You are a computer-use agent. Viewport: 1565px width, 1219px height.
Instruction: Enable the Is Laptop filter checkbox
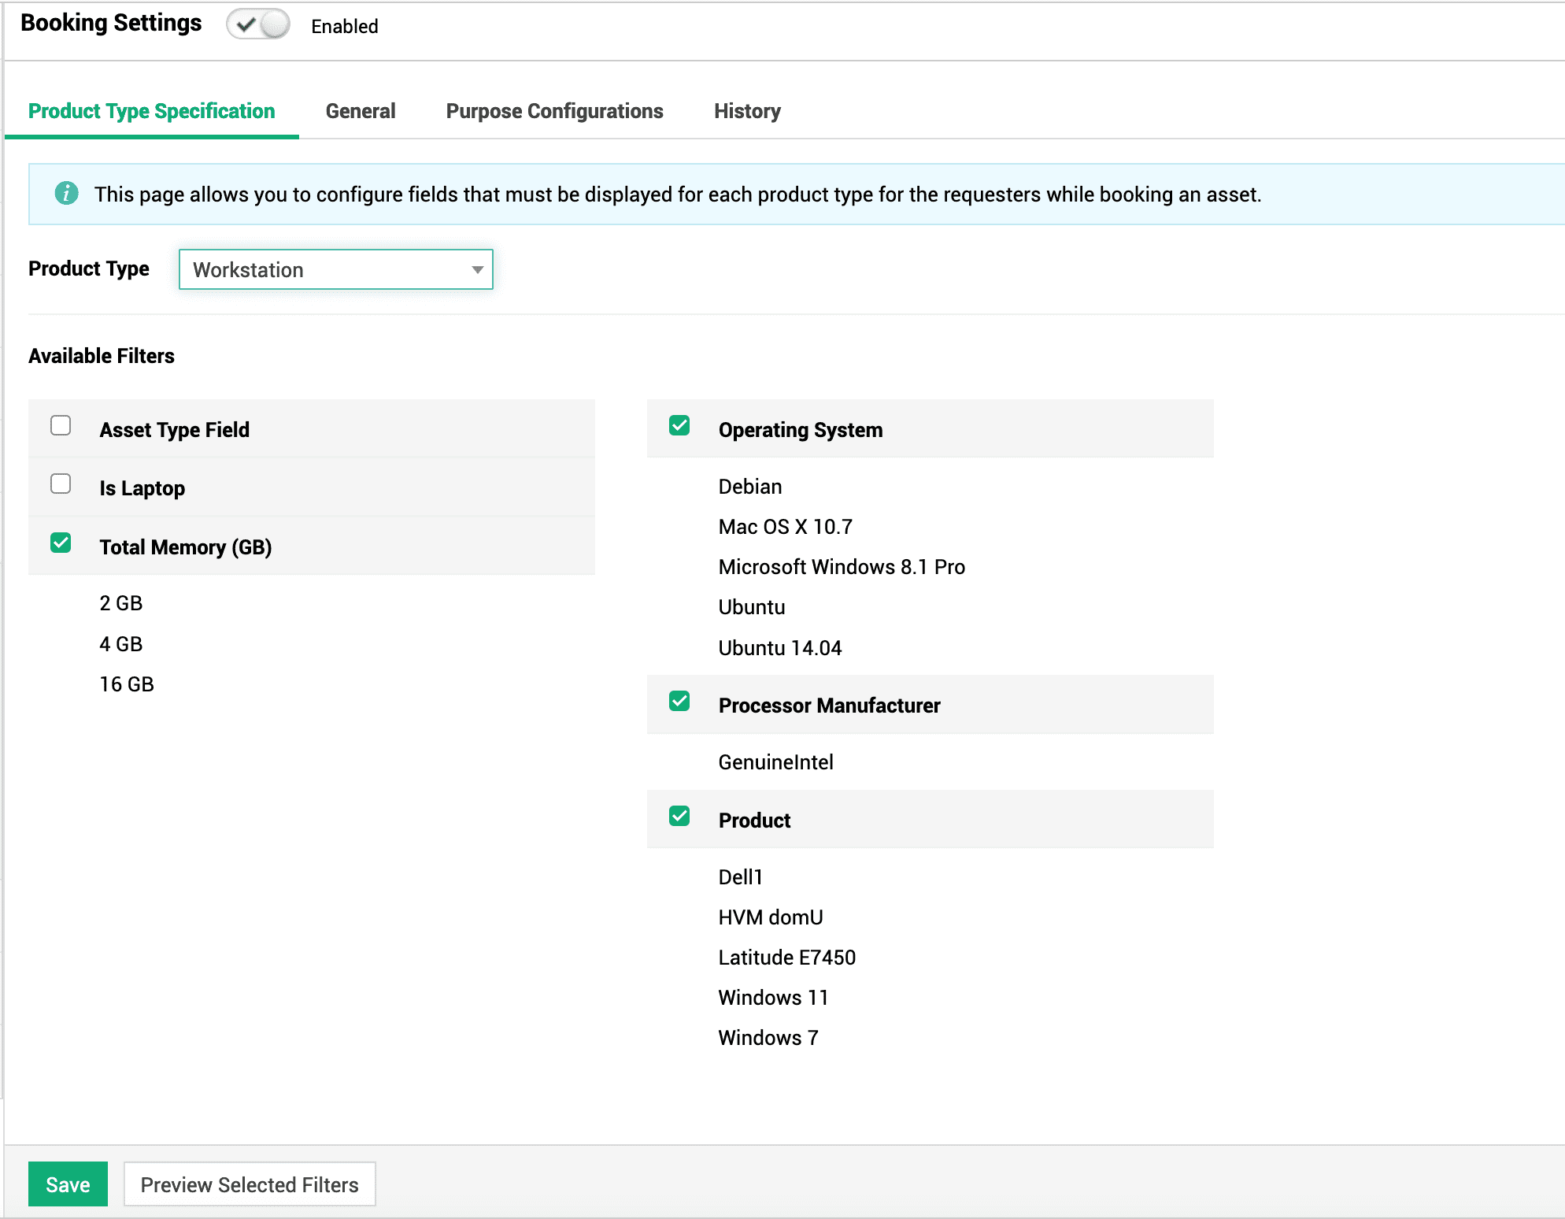(x=61, y=484)
